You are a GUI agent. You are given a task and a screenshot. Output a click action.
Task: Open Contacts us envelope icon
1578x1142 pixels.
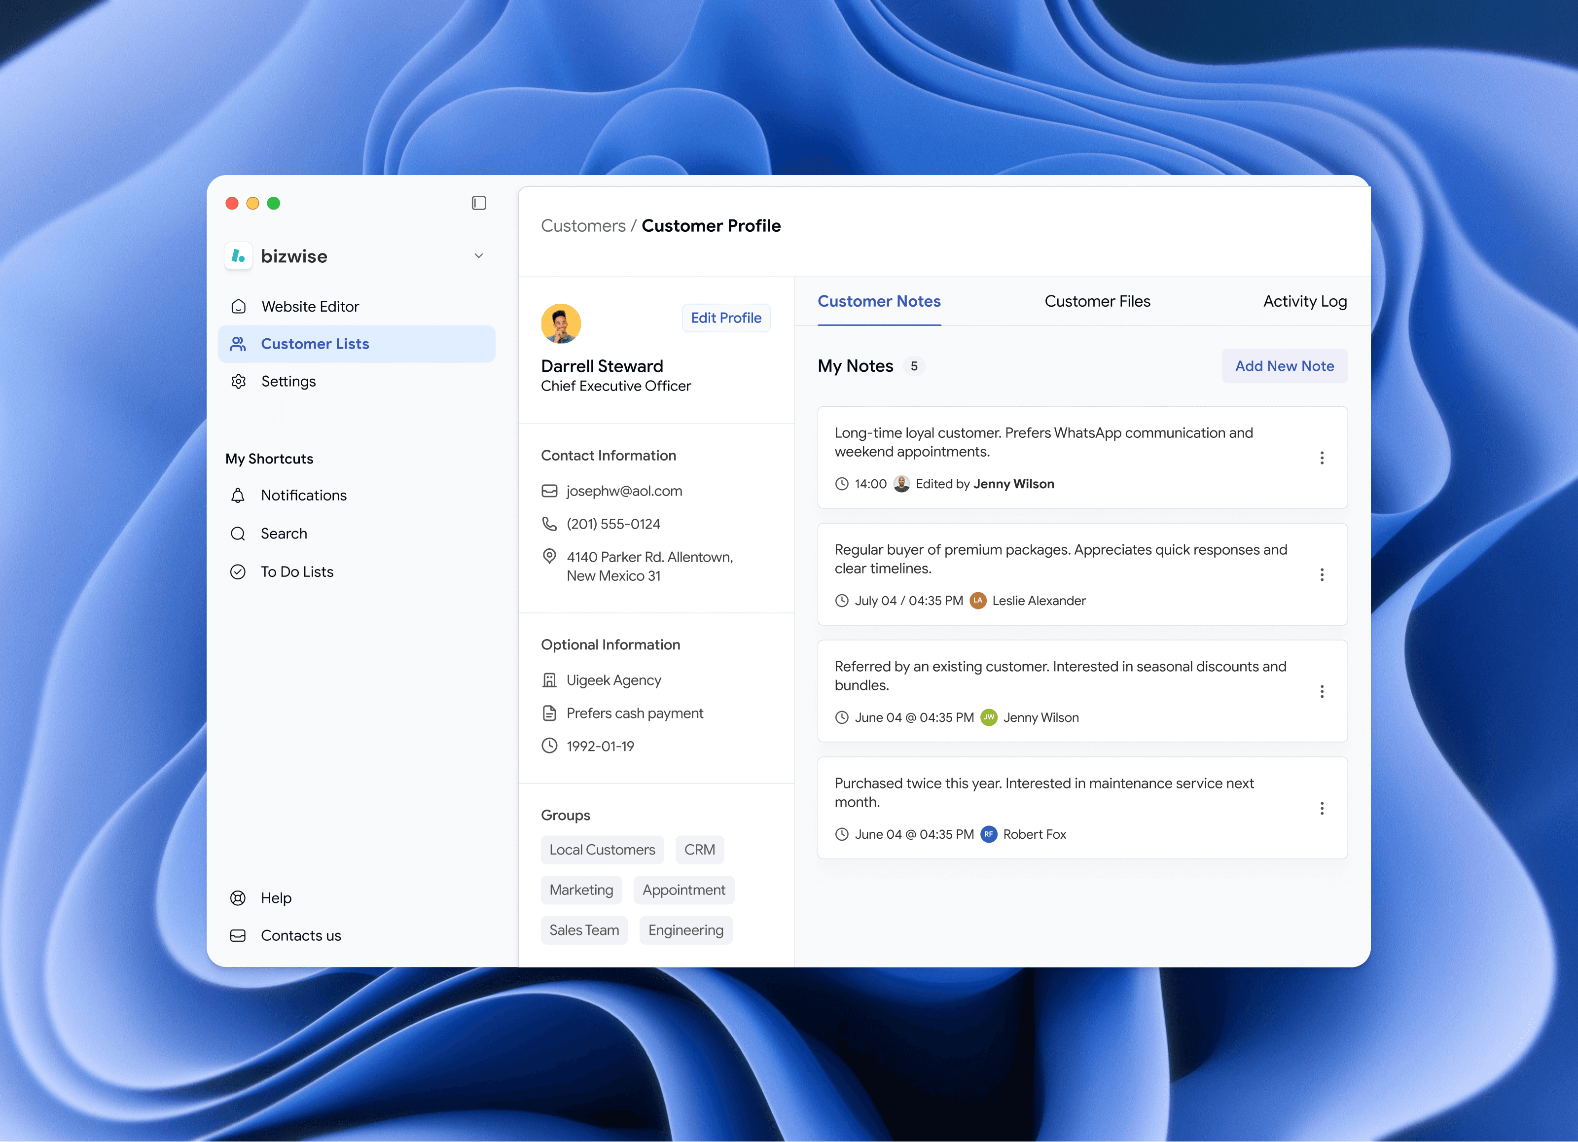(238, 935)
